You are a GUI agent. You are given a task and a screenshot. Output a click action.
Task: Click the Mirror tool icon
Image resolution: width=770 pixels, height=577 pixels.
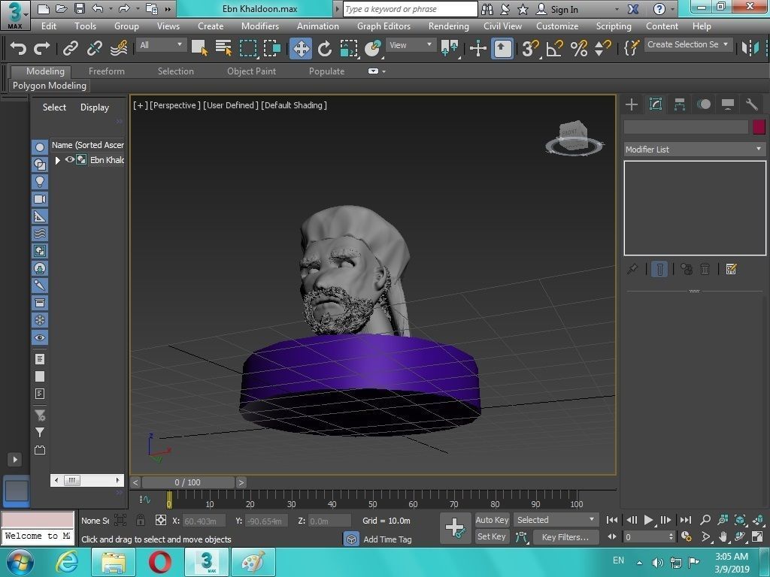point(750,48)
